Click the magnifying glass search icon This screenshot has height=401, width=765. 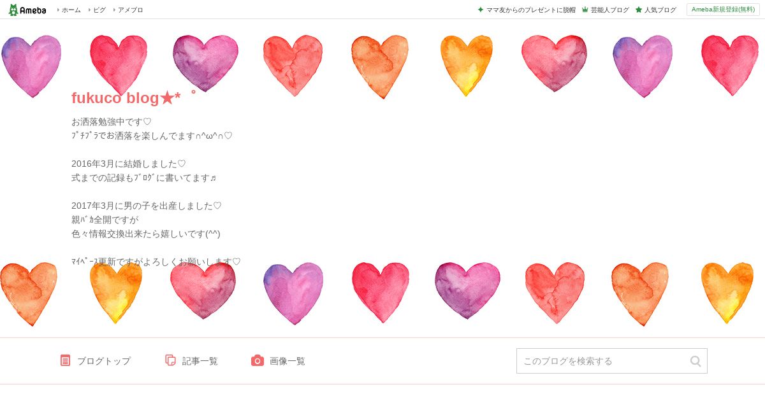click(696, 361)
